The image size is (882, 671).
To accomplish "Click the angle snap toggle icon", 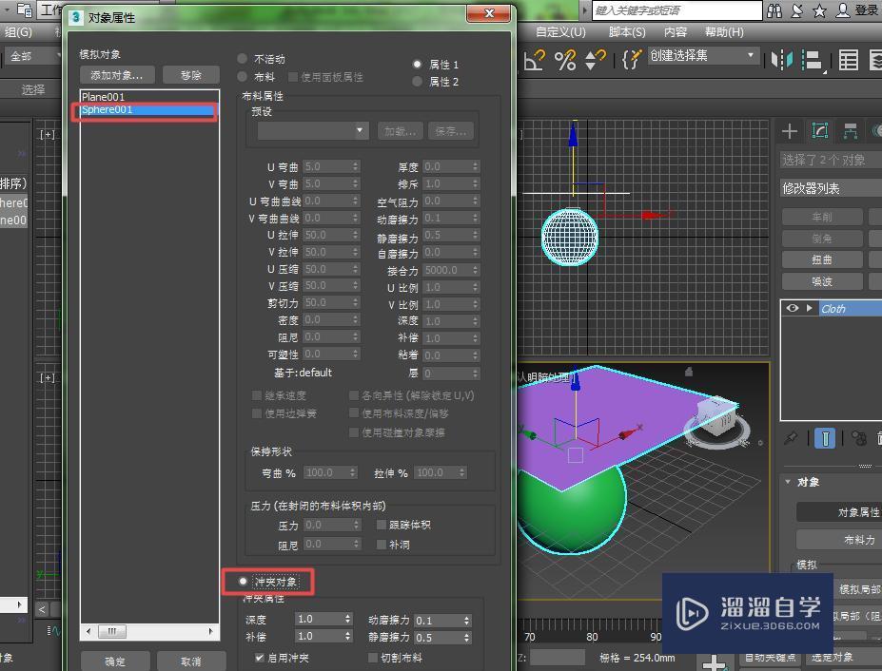I will 534,59.
